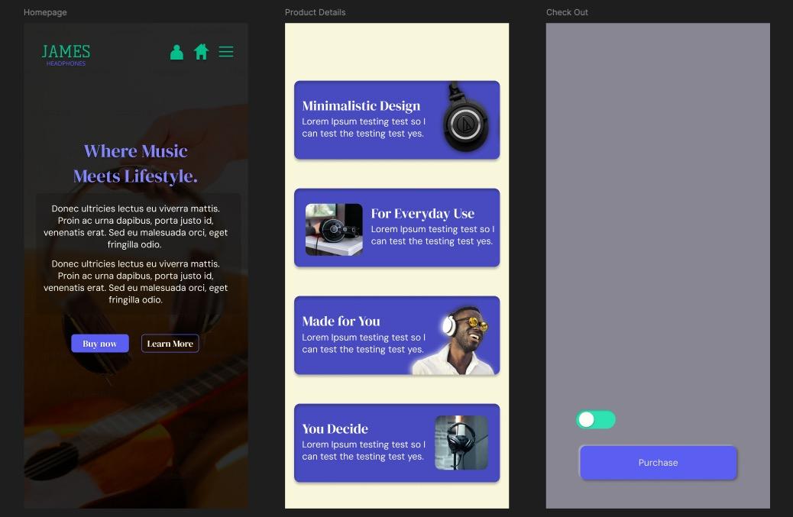This screenshot has height=517, width=793.
Task: Click the user profile icon in header
Action: click(176, 52)
